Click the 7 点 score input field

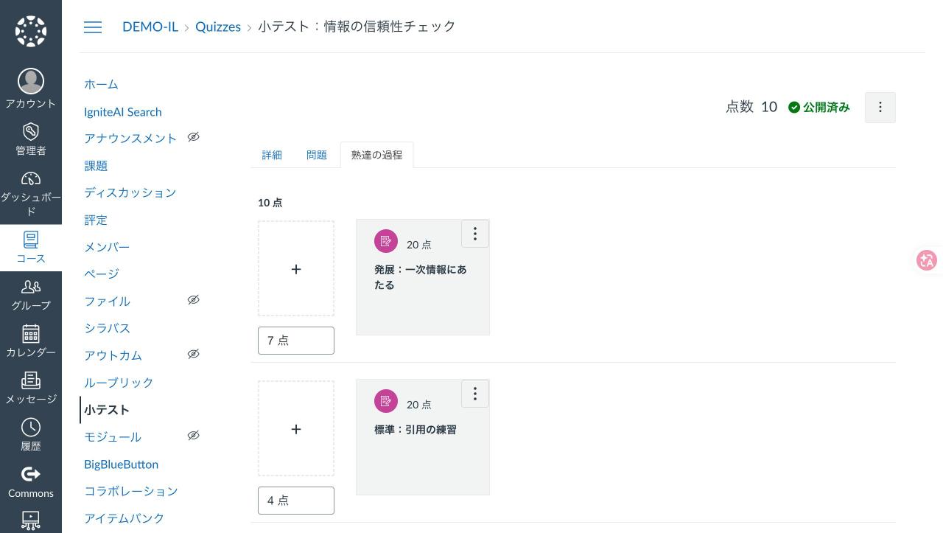click(296, 341)
